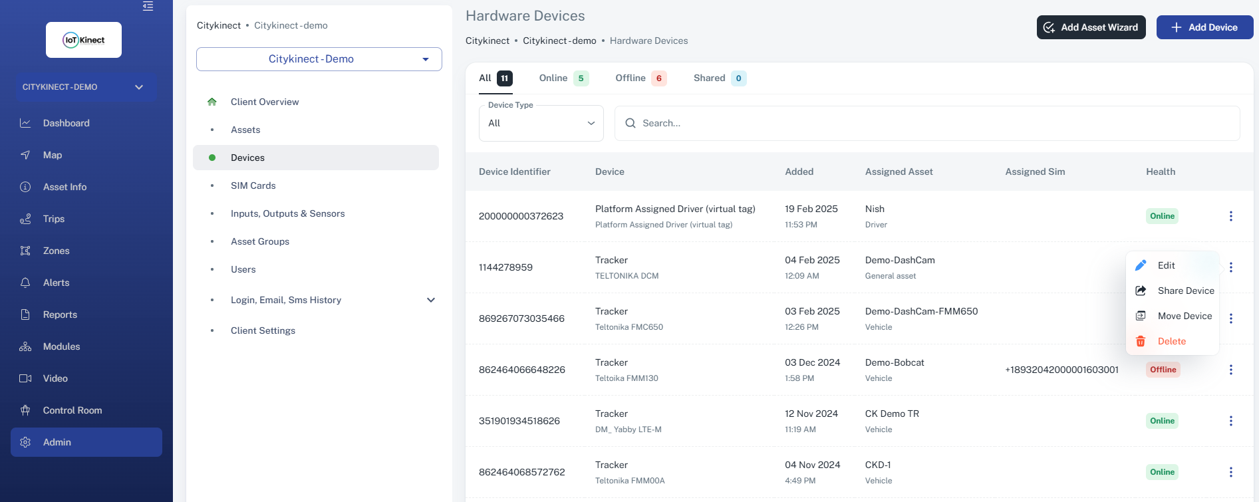This screenshot has width=1259, height=502.
Task: Click the Client Overview home icon
Action: coord(212,102)
